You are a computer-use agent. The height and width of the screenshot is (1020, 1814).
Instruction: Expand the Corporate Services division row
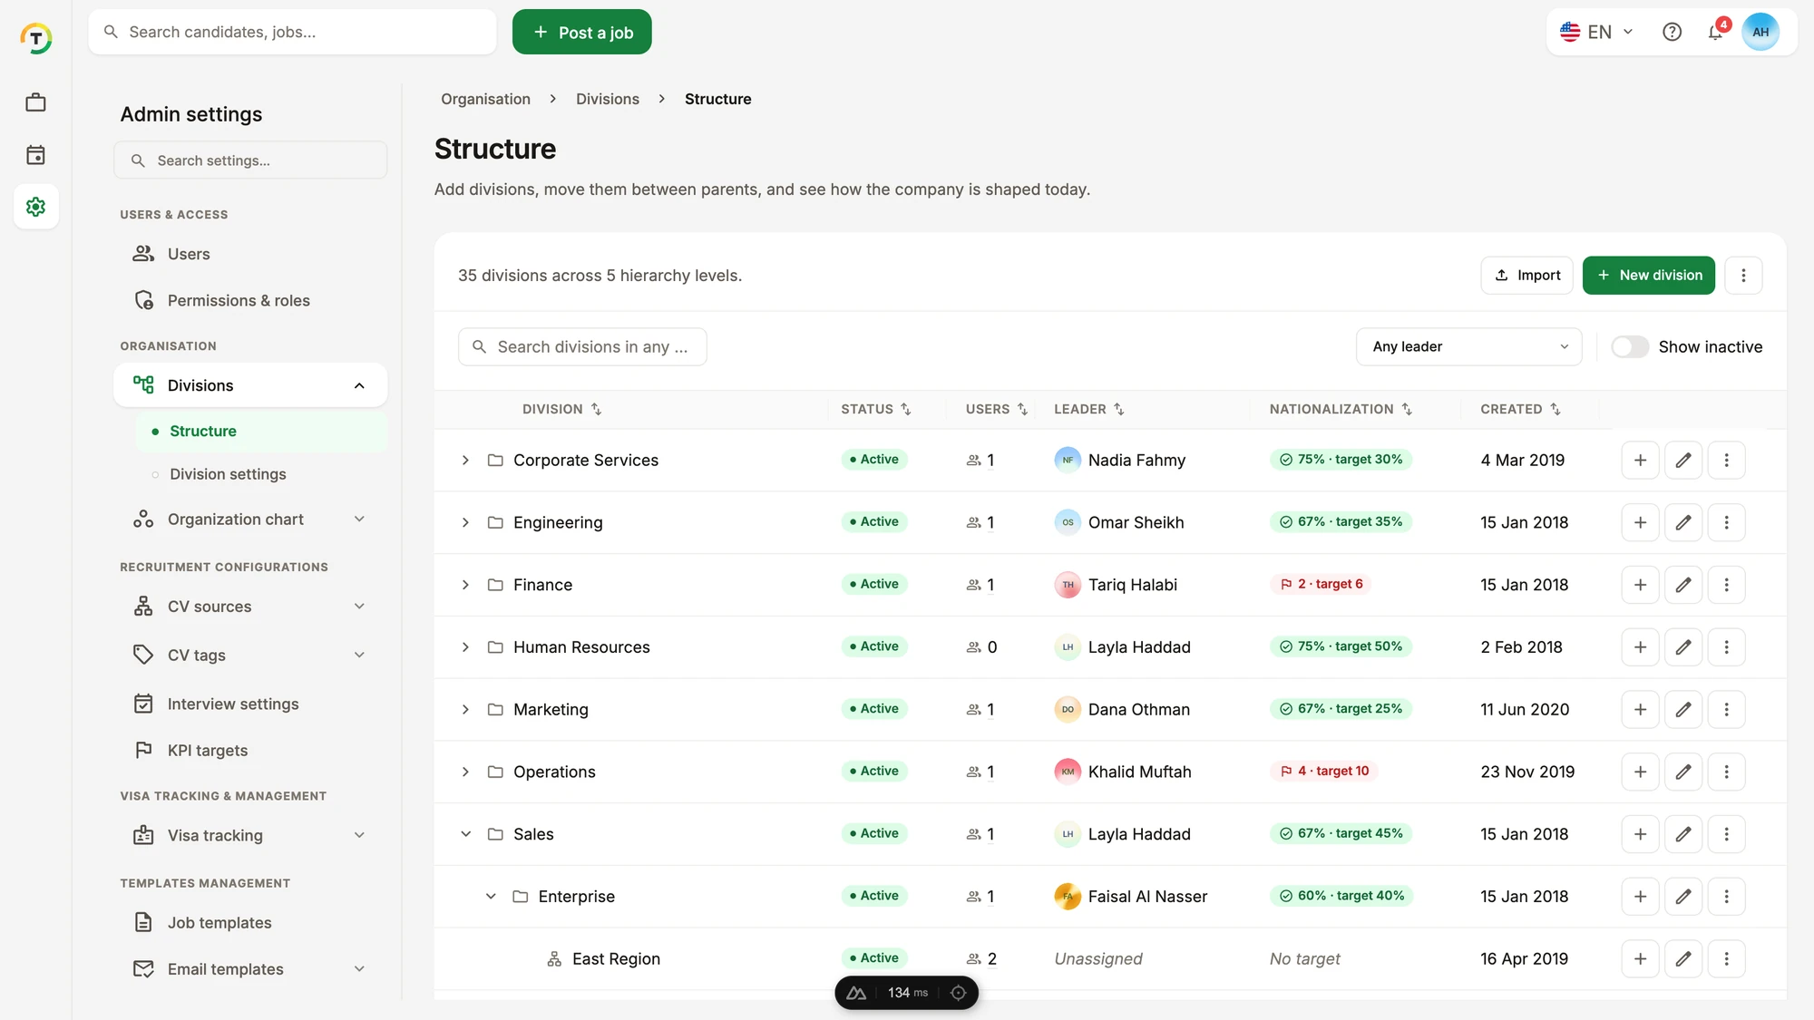click(465, 461)
